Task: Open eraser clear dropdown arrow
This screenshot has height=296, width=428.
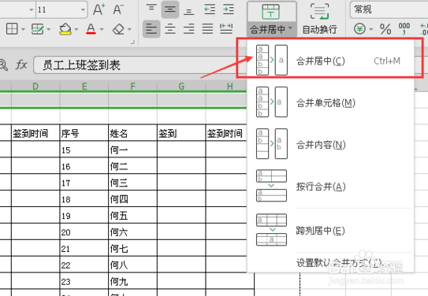Action: click(x=129, y=29)
